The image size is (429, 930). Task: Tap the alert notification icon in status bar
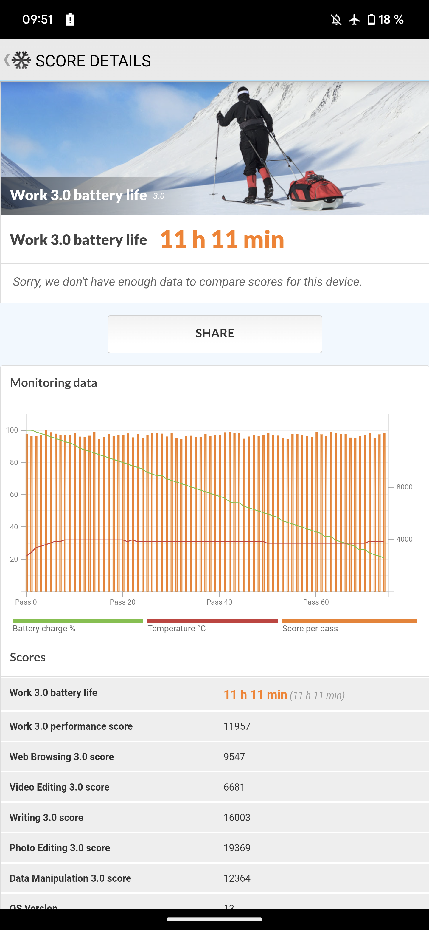70,19
